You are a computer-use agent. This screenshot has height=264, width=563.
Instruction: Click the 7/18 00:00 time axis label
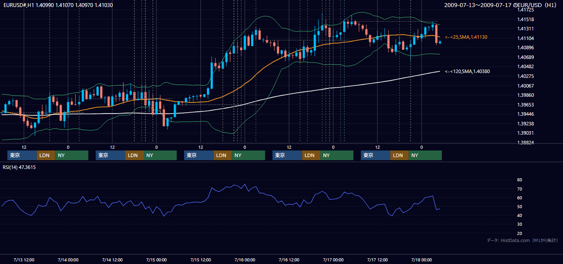[422, 260]
